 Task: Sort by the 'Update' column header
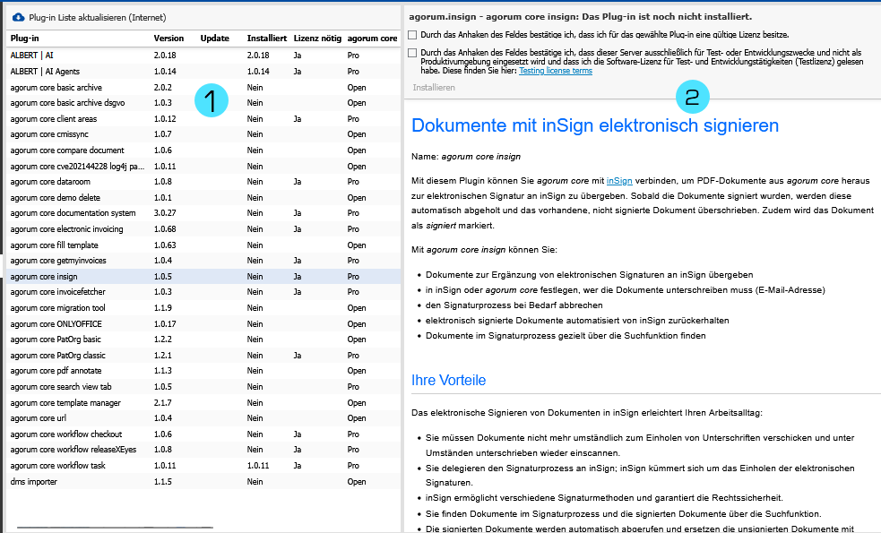click(214, 39)
